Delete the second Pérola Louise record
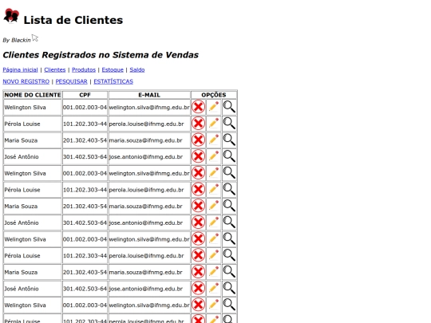 198,189
